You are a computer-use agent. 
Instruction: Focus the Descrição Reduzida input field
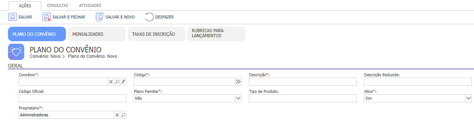tap(418, 82)
